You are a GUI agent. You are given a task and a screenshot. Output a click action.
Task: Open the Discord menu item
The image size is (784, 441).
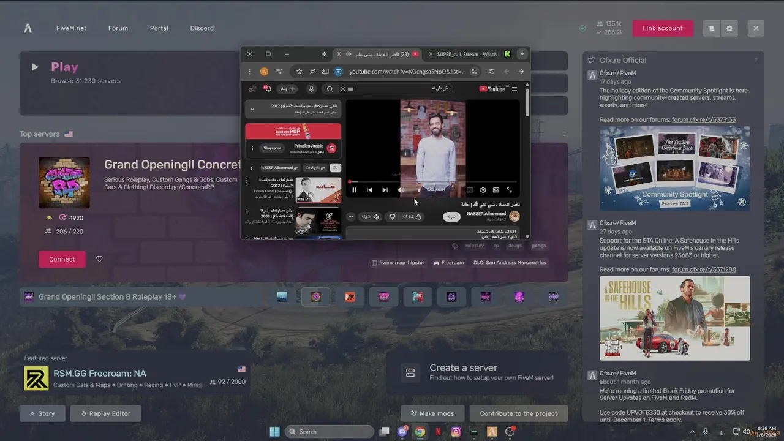click(x=202, y=28)
